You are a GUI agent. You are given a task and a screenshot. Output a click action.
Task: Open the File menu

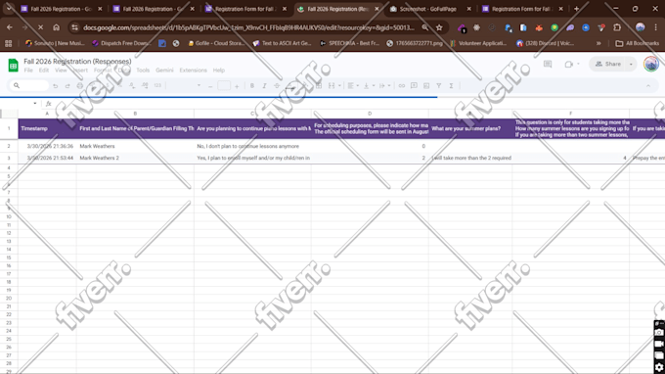pyautogui.click(x=28, y=70)
